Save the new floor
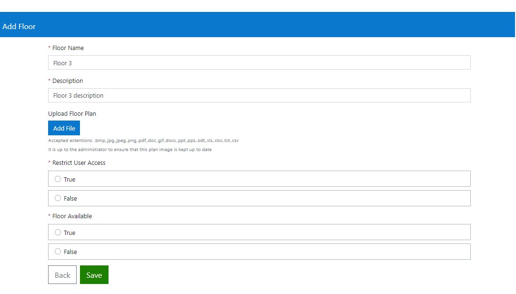The width and height of the screenshot is (516, 294). tap(94, 275)
